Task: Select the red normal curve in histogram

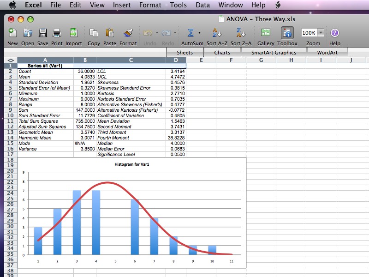Action: pos(108,182)
